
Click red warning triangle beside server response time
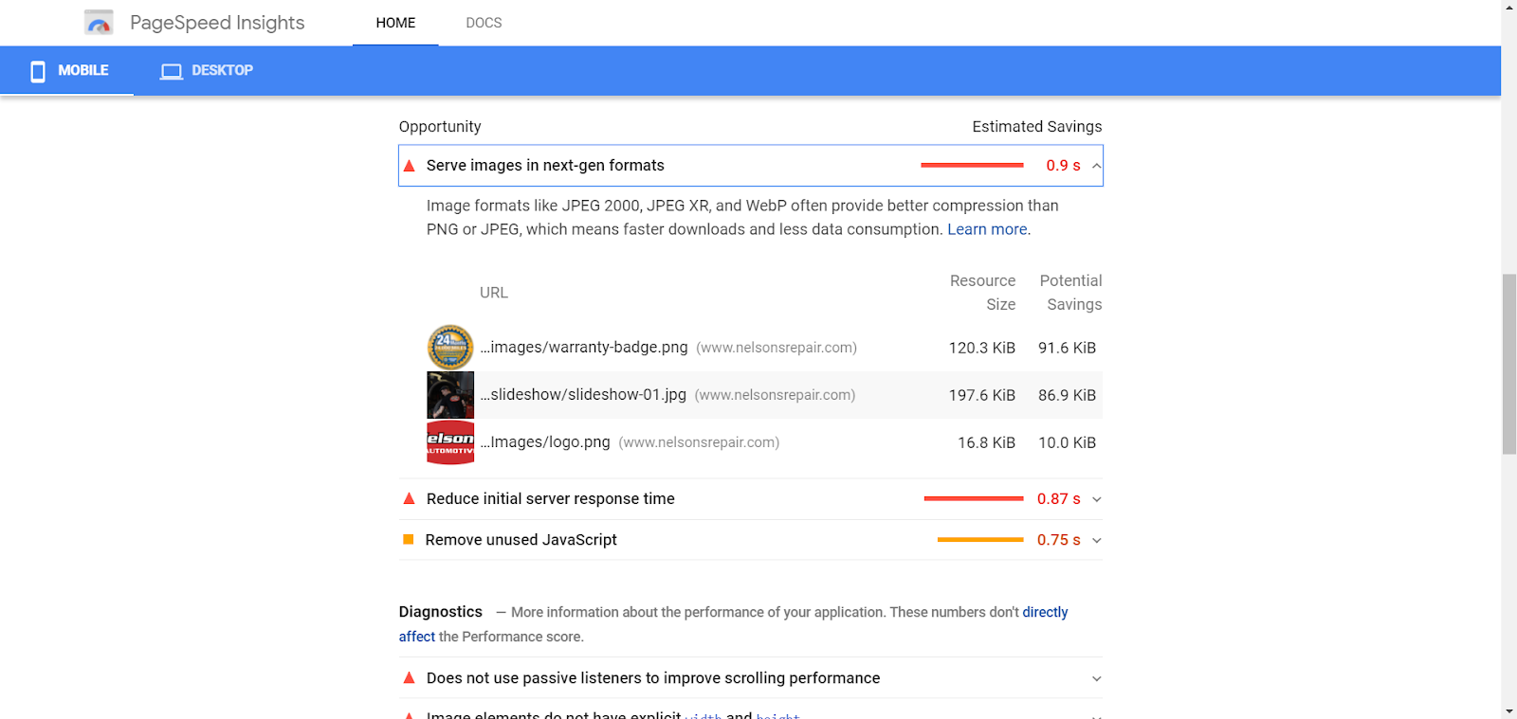click(410, 499)
